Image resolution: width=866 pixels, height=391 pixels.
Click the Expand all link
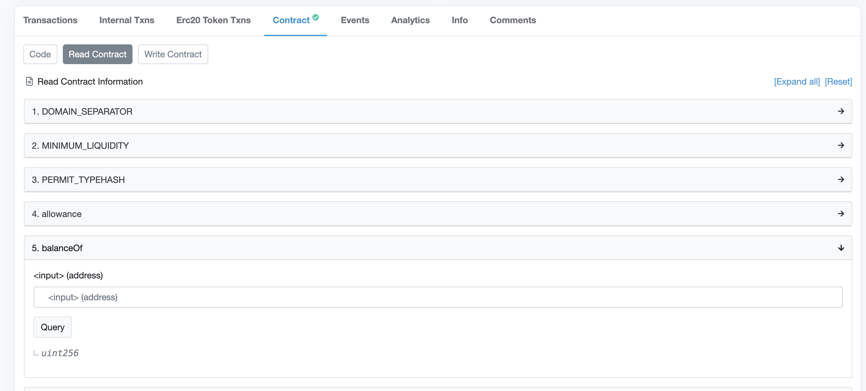pos(797,82)
